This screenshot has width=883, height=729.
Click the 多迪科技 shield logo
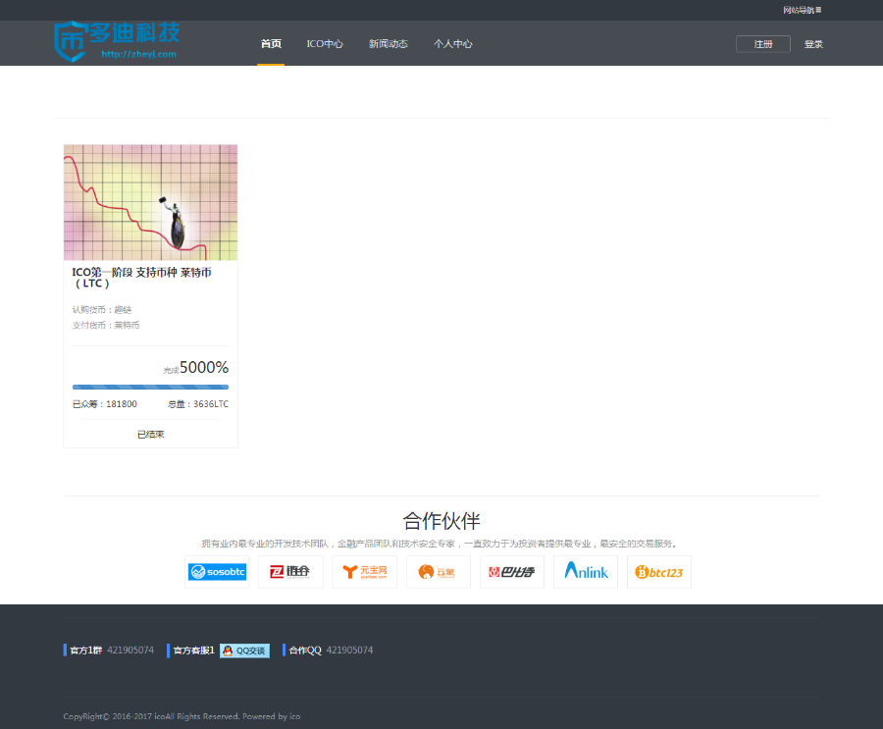tap(116, 40)
